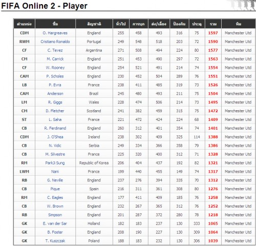Click LB position in Evra row
This screenshot has width=256, height=246.
[25, 85]
